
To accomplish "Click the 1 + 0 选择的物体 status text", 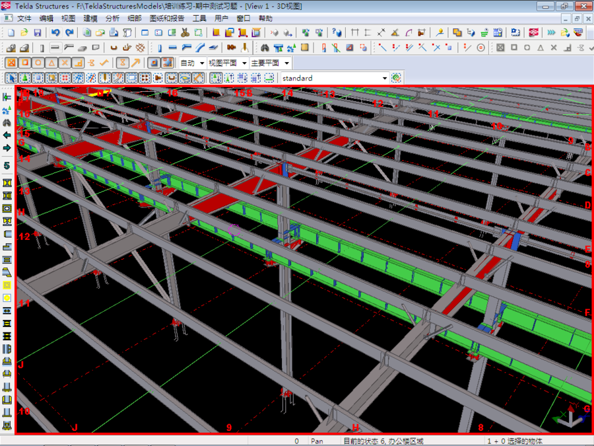I will point(514,441).
